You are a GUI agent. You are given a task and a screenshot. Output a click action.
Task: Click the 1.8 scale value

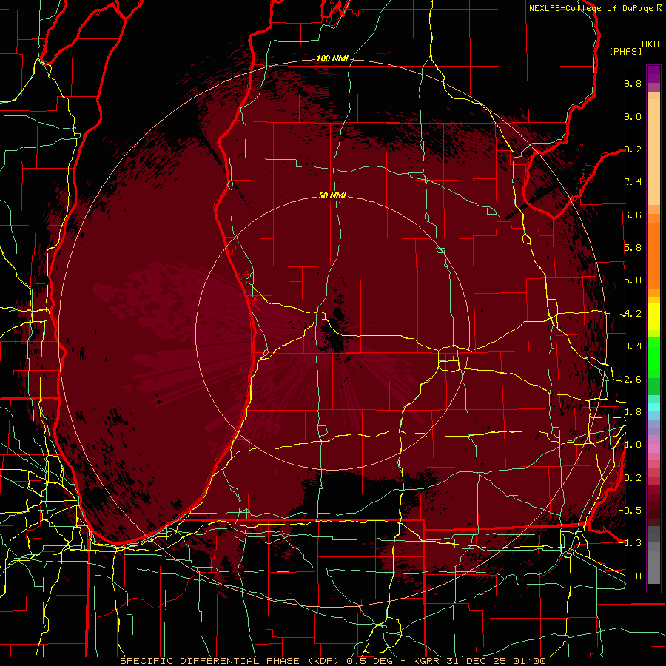pyautogui.click(x=633, y=412)
